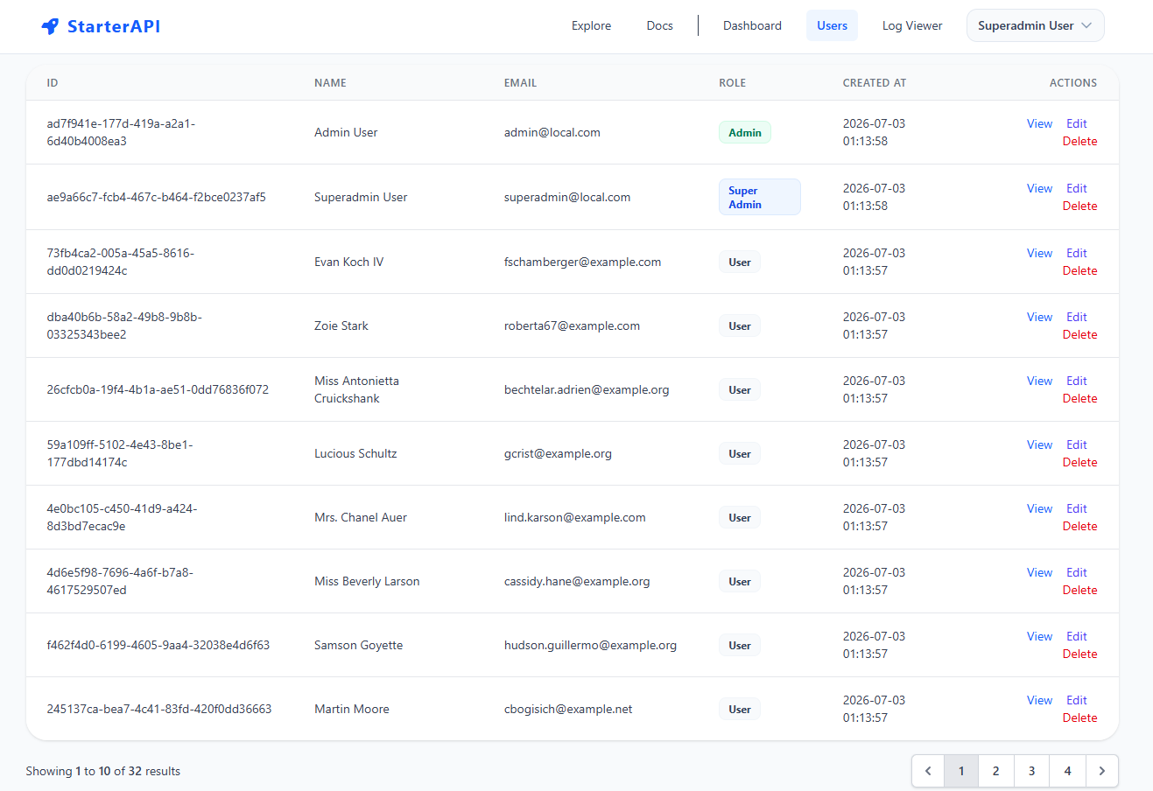Select the Users nav tab
The height and width of the screenshot is (791, 1153).
pyautogui.click(x=832, y=25)
